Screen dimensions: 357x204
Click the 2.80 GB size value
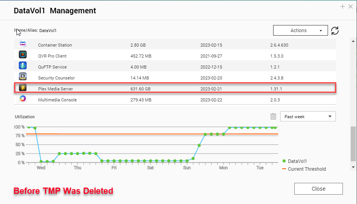tap(138, 45)
